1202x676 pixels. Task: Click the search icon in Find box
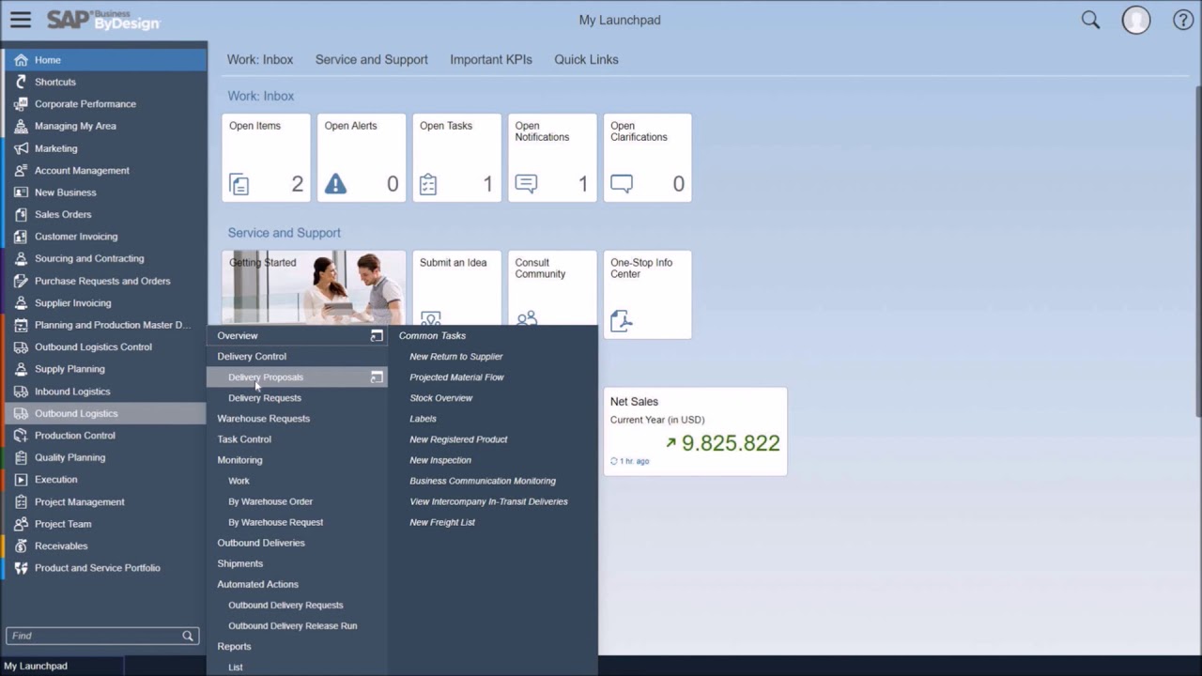click(188, 636)
